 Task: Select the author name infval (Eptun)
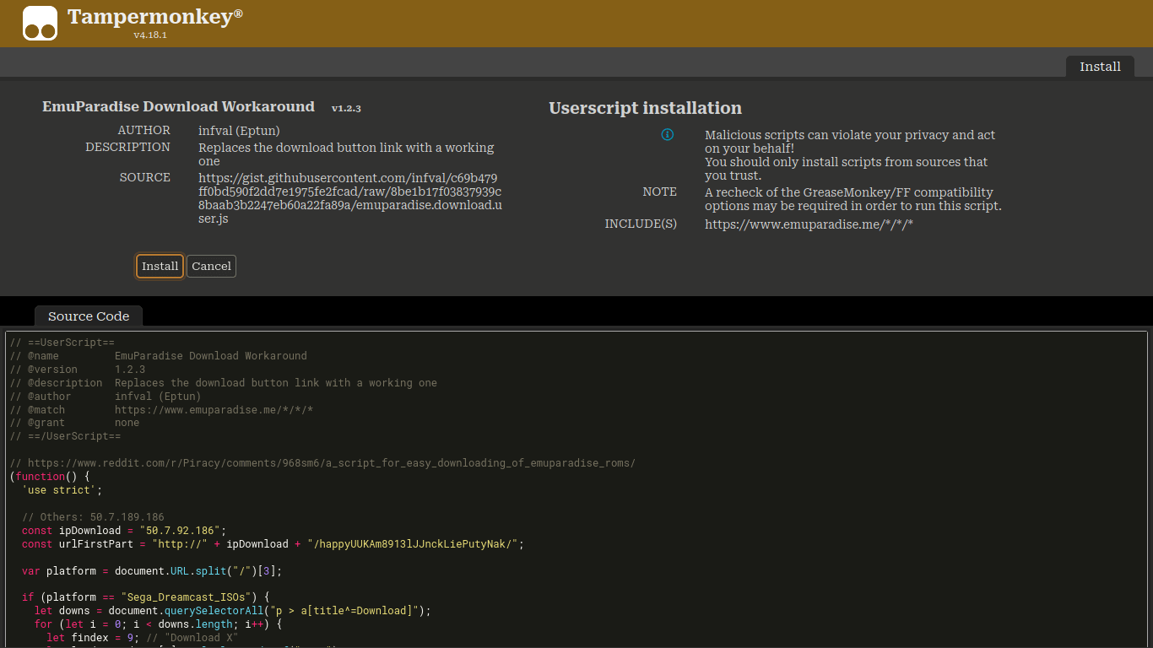pyautogui.click(x=239, y=131)
